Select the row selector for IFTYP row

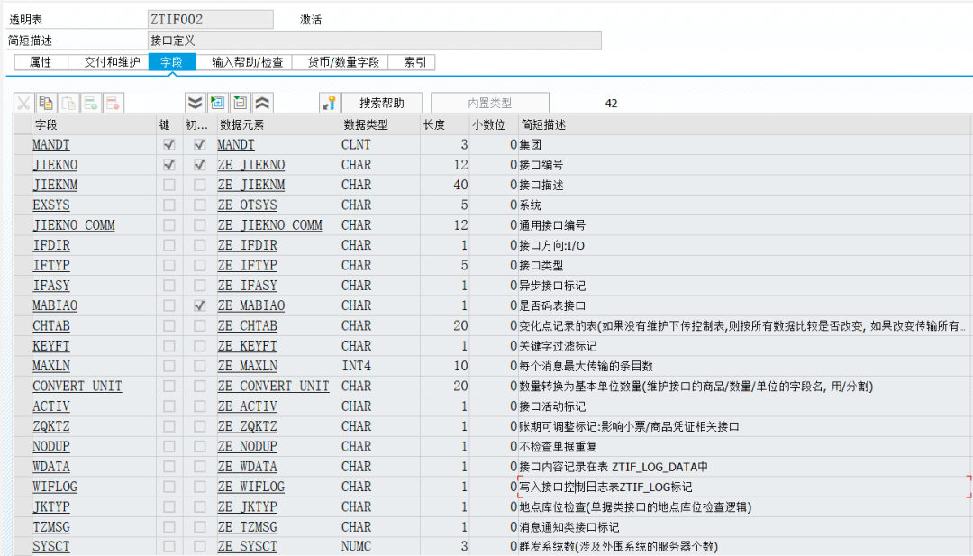point(23,266)
